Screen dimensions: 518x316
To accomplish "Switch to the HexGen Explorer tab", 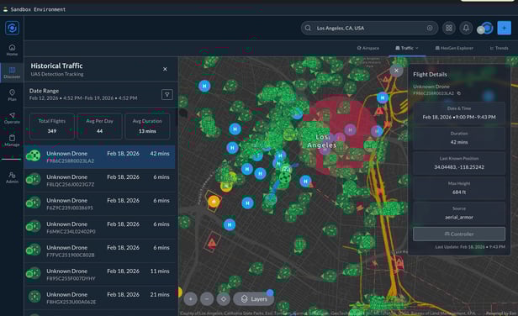I will tap(454, 48).
